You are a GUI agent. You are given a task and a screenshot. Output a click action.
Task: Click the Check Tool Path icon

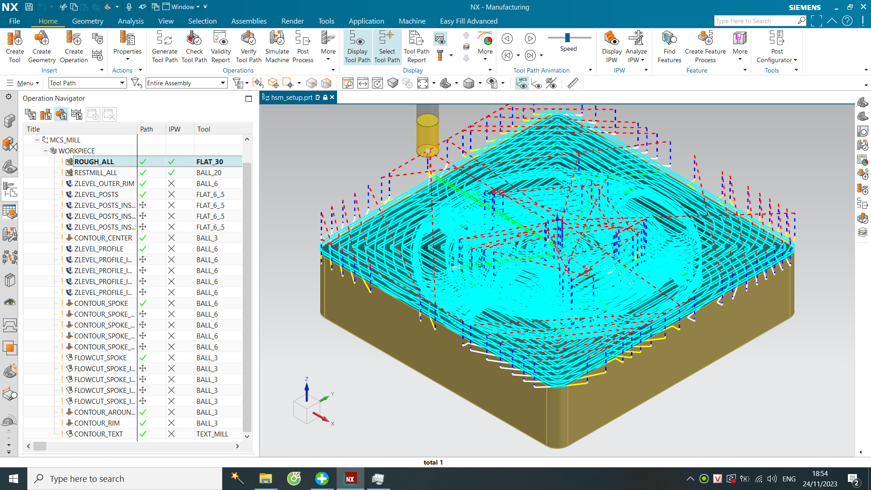point(194,47)
